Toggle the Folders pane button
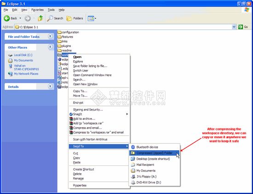This screenshot has width=253, height=194. pos(75,18)
